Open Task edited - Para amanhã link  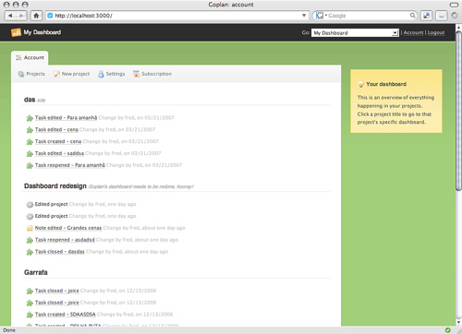tap(66, 117)
